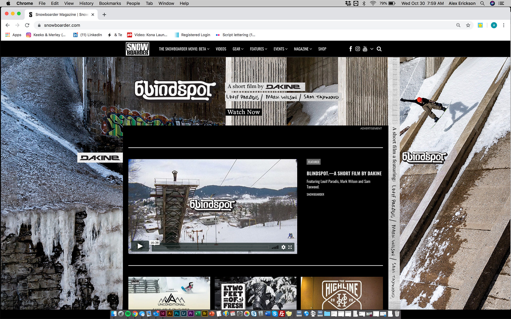Click the Snowboarder logo in header
This screenshot has height=319, width=511.
[x=137, y=49]
